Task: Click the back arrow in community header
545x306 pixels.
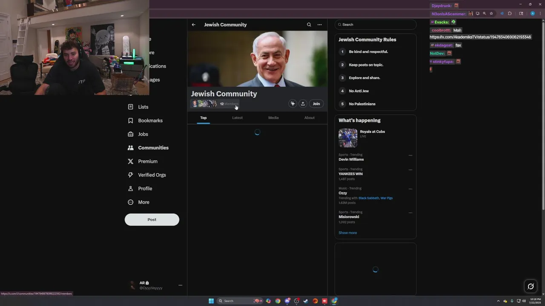Action: (194, 25)
